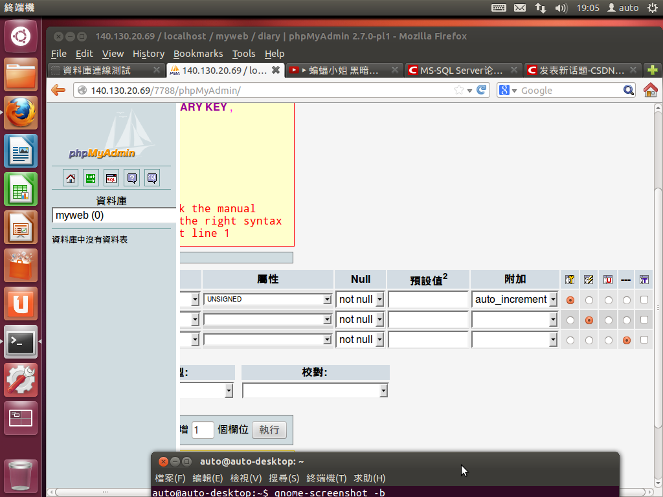663x497 pixels.
Task: Select Primary key radio for second row
Action: pos(570,320)
